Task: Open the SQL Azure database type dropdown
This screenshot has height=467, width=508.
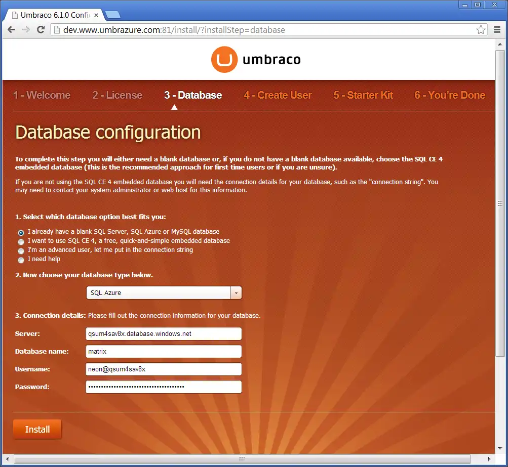Action: tap(164, 292)
